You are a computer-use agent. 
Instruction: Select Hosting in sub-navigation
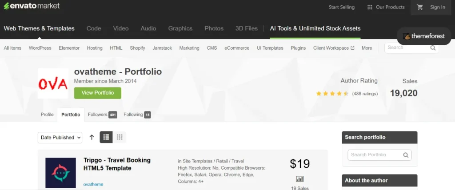point(95,48)
